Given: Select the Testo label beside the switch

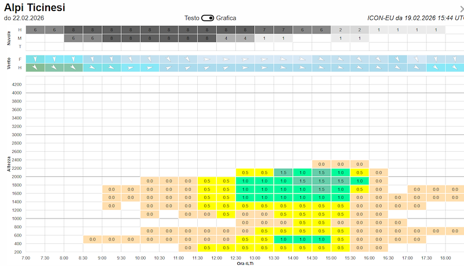Looking at the screenshot, I should 192,18.
